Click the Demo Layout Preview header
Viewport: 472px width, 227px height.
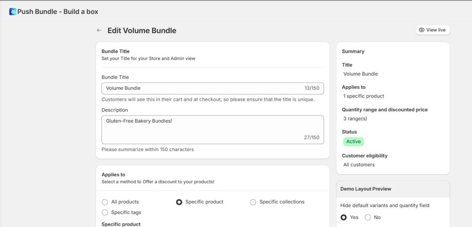(x=366, y=189)
